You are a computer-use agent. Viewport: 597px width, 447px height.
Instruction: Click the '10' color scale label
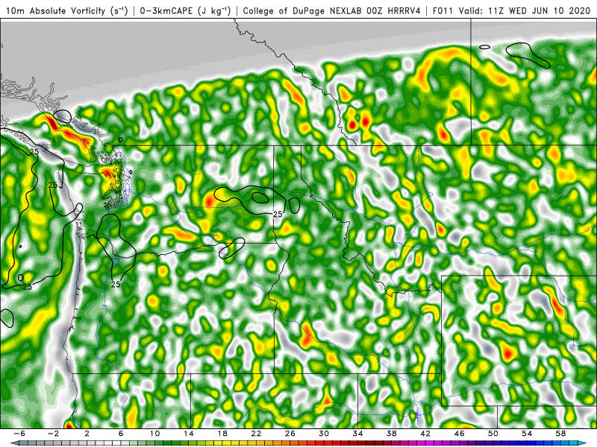click(154, 434)
